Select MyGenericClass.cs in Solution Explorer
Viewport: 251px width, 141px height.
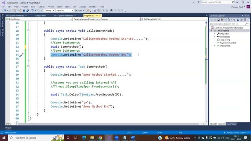228,43
